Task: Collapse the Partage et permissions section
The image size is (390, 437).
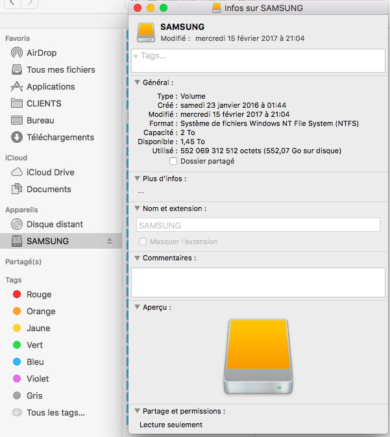Action: pos(137,411)
